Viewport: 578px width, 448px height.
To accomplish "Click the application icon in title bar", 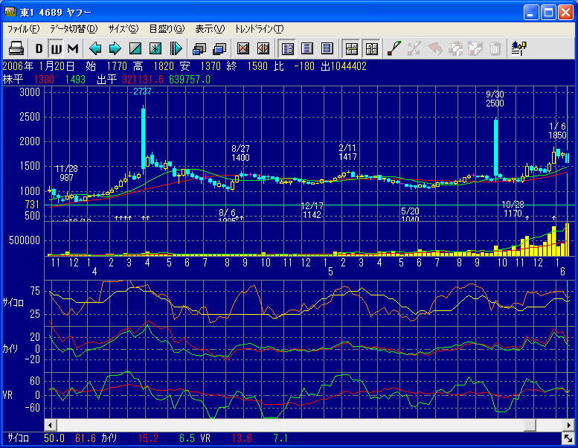I will coord(10,12).
